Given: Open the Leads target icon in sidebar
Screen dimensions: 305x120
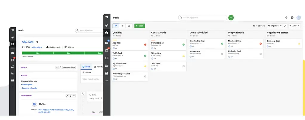Looking at the screenshot, I should click(106, 25).
